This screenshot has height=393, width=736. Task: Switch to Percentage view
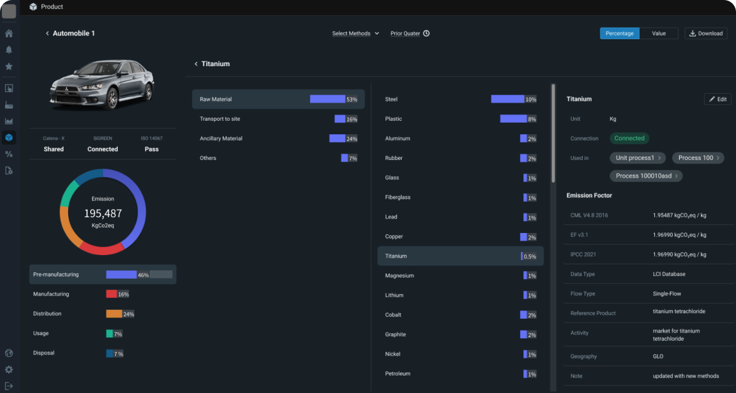[619, 33]
